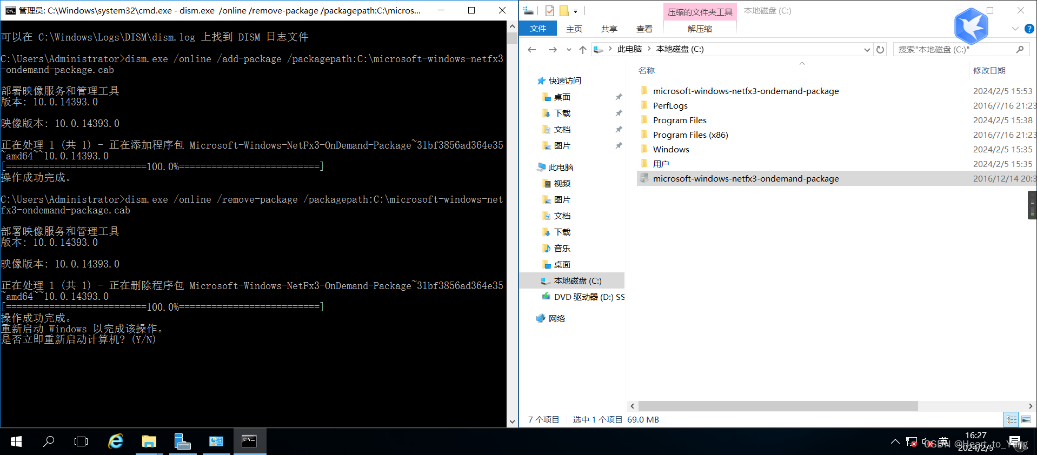Select the Program Files (x86) folder
1037x455 pixels.
tap(690, 135)
